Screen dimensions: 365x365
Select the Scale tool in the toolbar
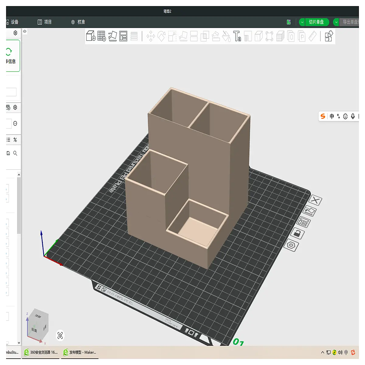pos(172,36)
